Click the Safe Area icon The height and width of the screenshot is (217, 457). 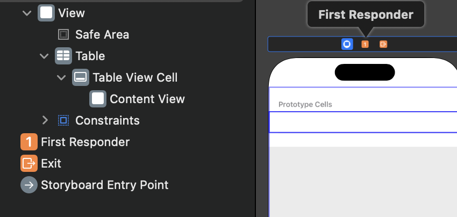pos(63,35)
